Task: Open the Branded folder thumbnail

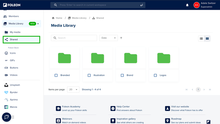Action: pyautogui.click(x=65, y=58)
